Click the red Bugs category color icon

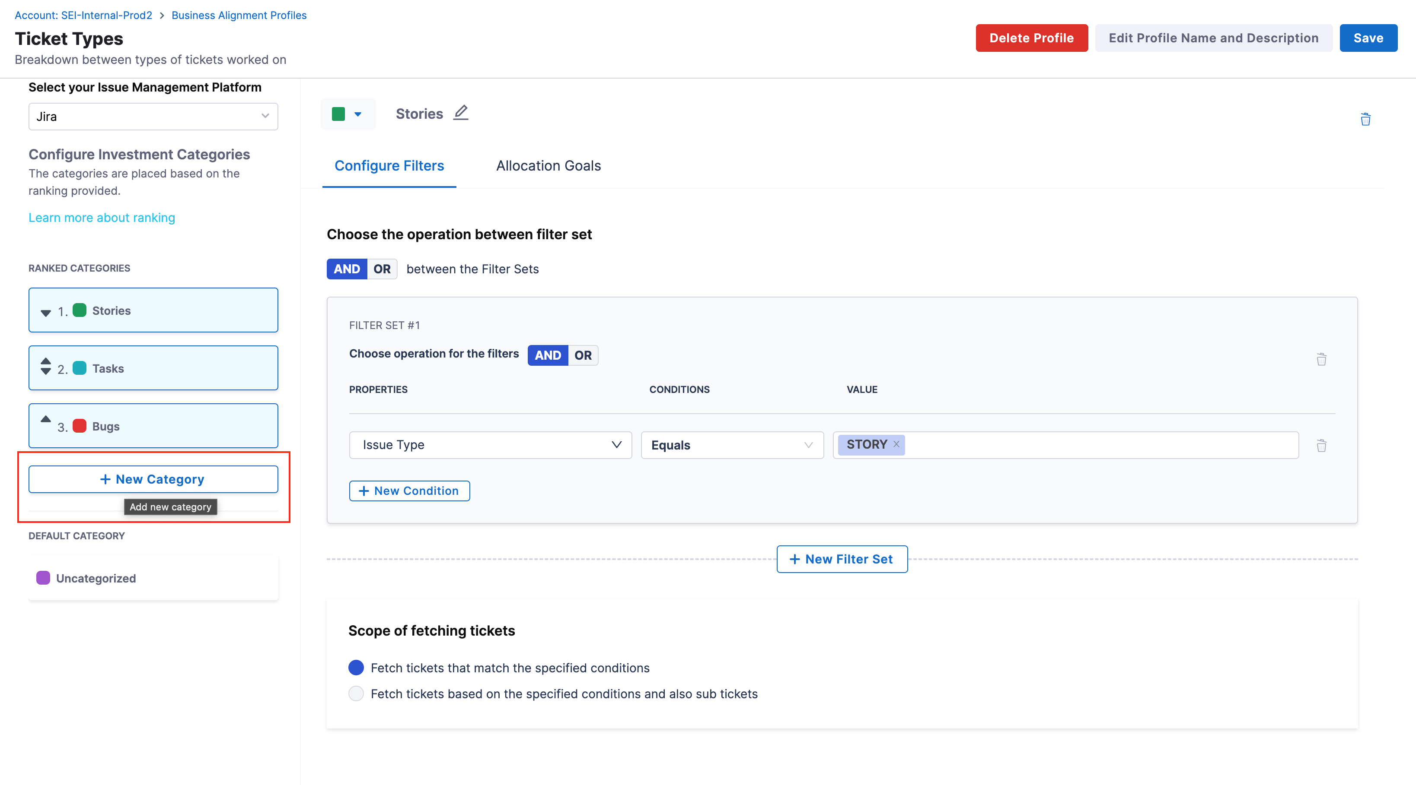[x=80, y=426]
